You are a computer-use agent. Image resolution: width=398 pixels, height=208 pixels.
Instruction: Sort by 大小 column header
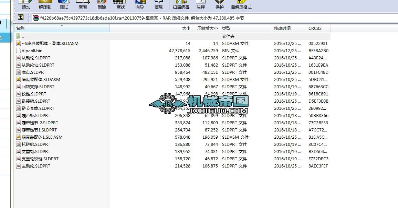tap(151, 28)
